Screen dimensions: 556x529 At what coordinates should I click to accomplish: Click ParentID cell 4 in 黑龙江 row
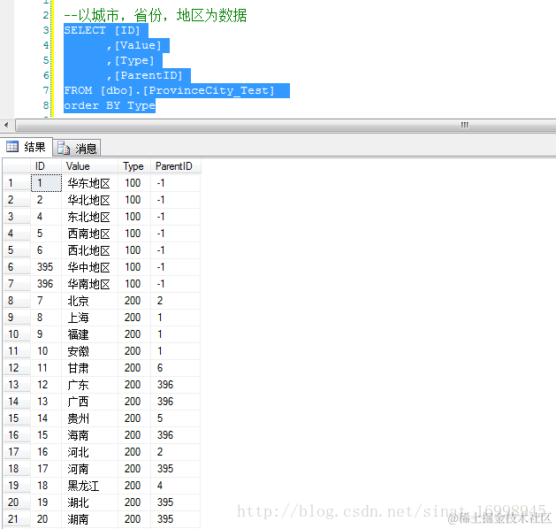[x=176, y=486]
